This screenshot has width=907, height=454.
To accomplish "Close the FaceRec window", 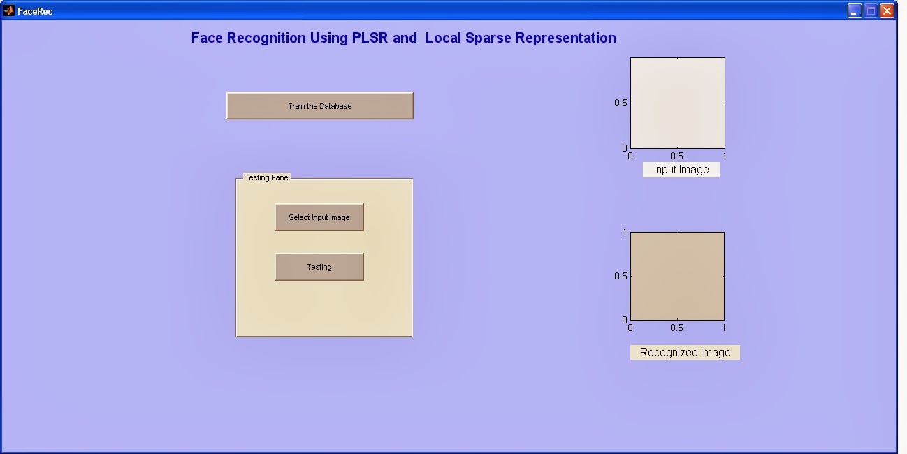I will coord(887,10).
